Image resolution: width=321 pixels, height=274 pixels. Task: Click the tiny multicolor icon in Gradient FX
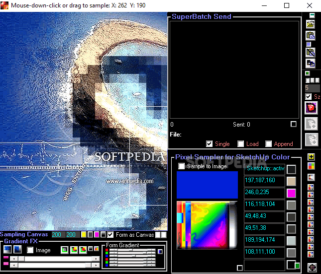(x=97, y=249)
